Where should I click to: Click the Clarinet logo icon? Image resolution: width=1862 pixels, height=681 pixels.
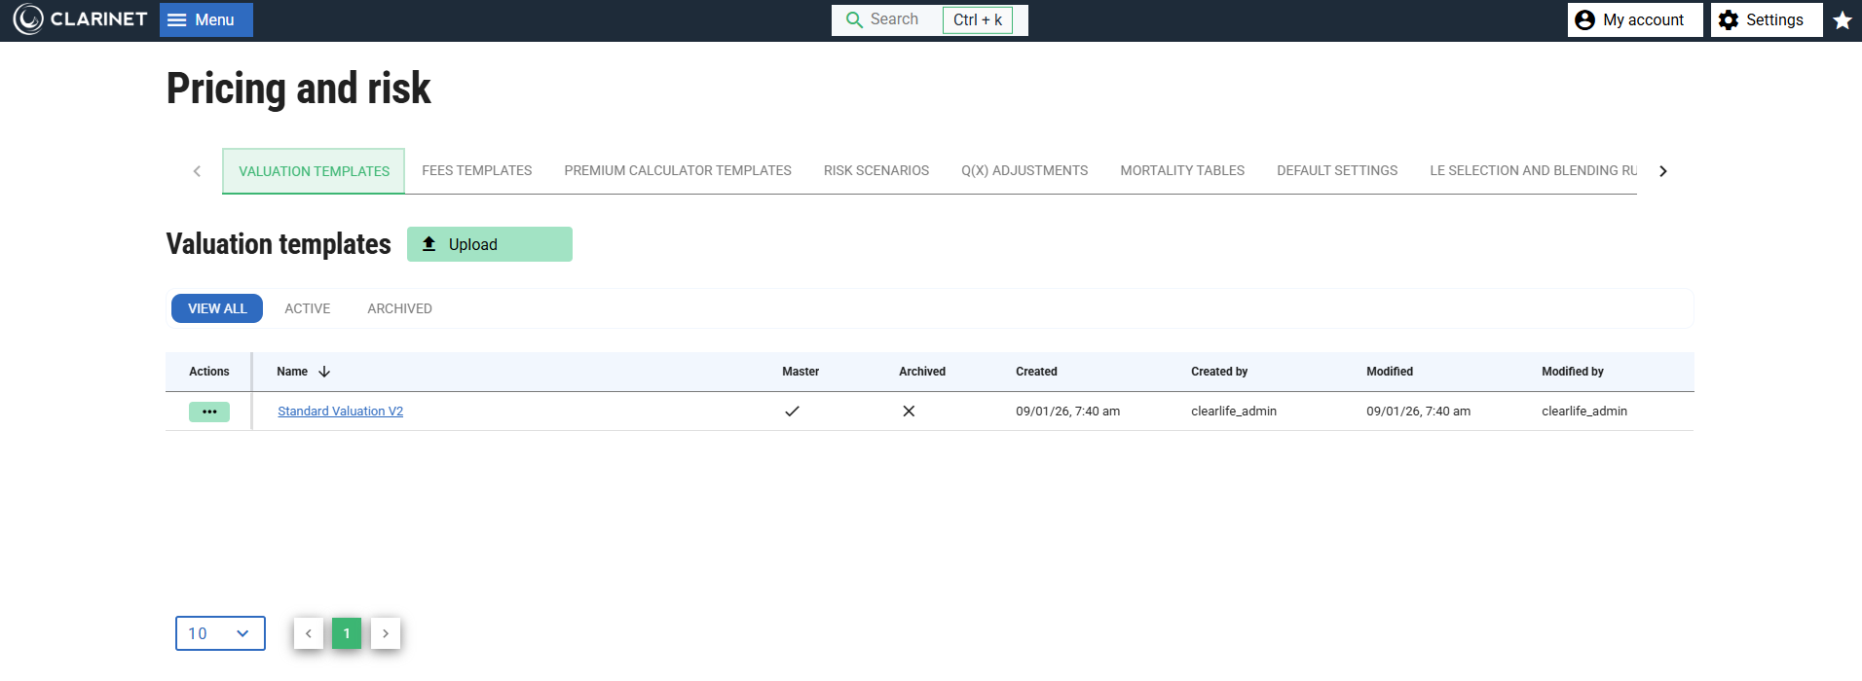[x=28, y=19]
